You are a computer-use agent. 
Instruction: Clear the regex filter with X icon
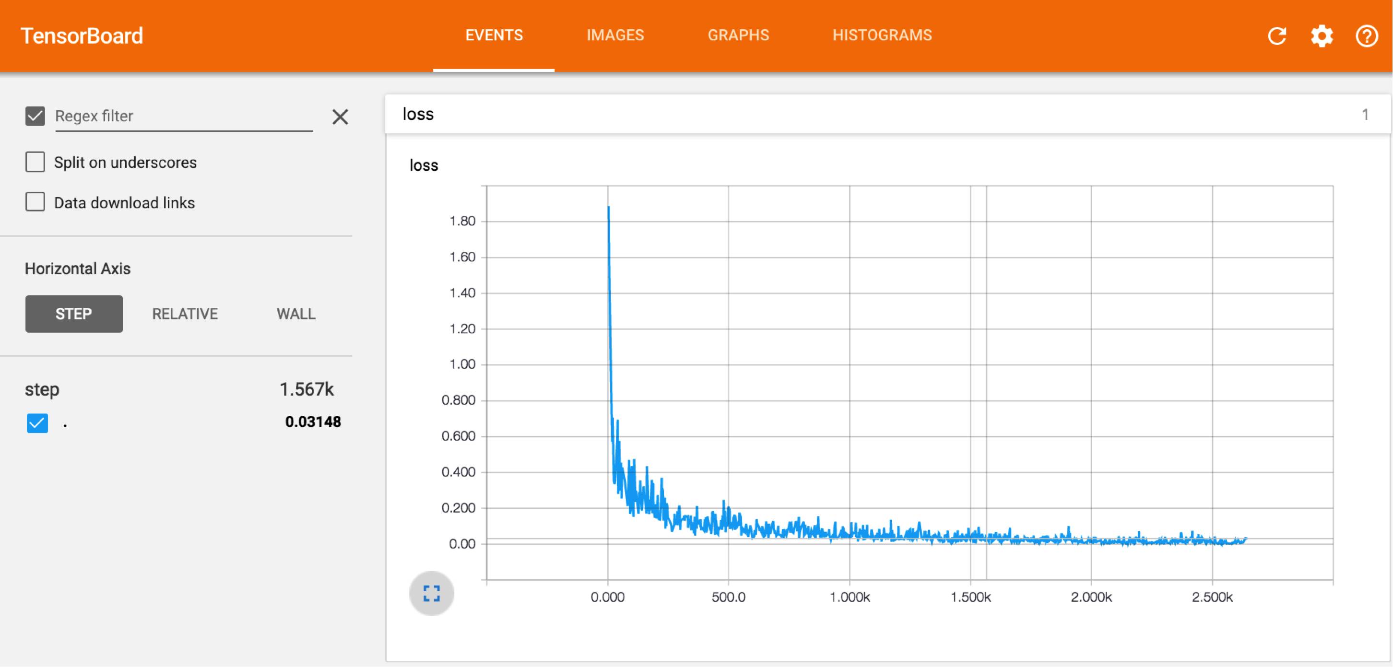point(340,117)
